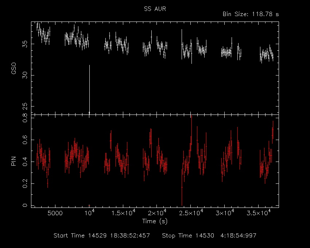Click the Start Time 14529 18:38:52:457 text
The width and height of the screenshot is (310, 248).
(x=102, y=236)
